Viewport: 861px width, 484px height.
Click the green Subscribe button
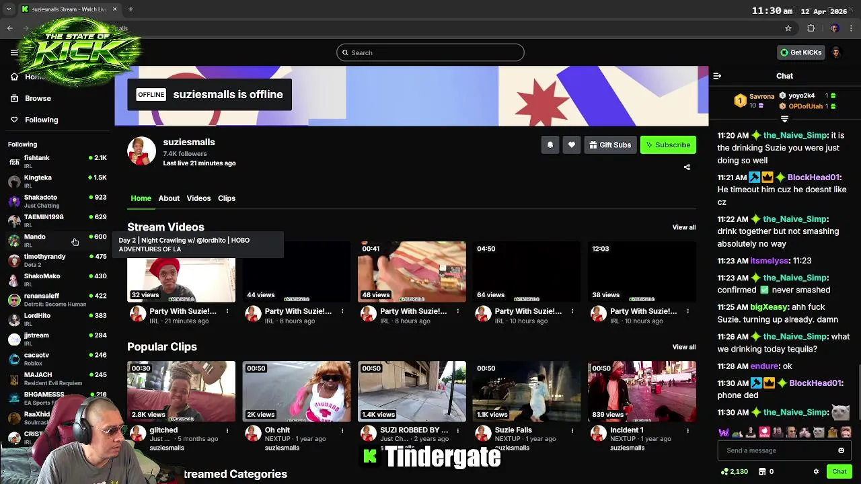point(668,145)
